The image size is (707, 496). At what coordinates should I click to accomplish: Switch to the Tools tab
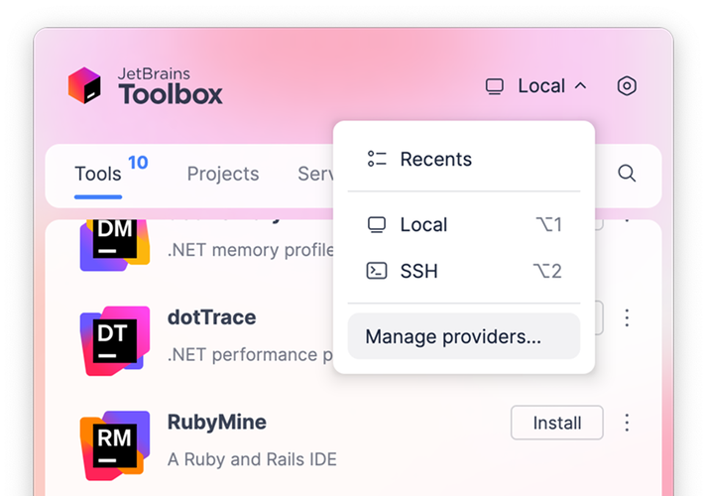pos(98,175)
